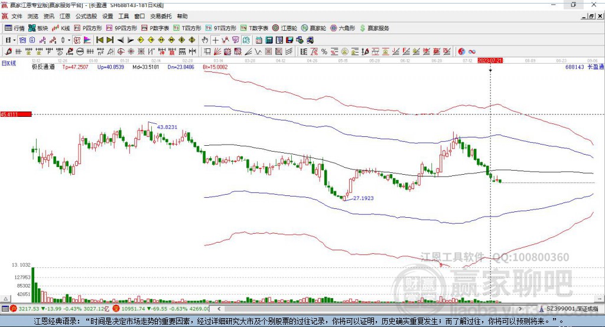Open the 文件 menu

click(17, 16)
